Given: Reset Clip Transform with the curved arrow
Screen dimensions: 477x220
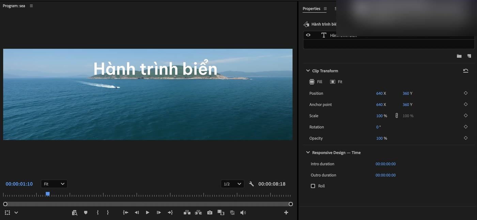Looking at the screenshot, I should [465, 71].
